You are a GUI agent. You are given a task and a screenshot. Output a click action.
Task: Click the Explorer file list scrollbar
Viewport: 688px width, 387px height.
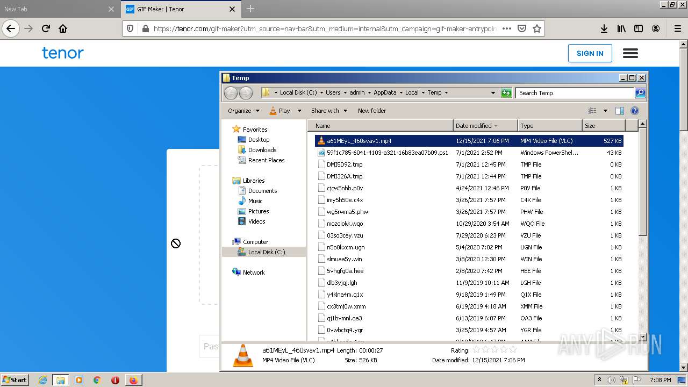point(642,181)
